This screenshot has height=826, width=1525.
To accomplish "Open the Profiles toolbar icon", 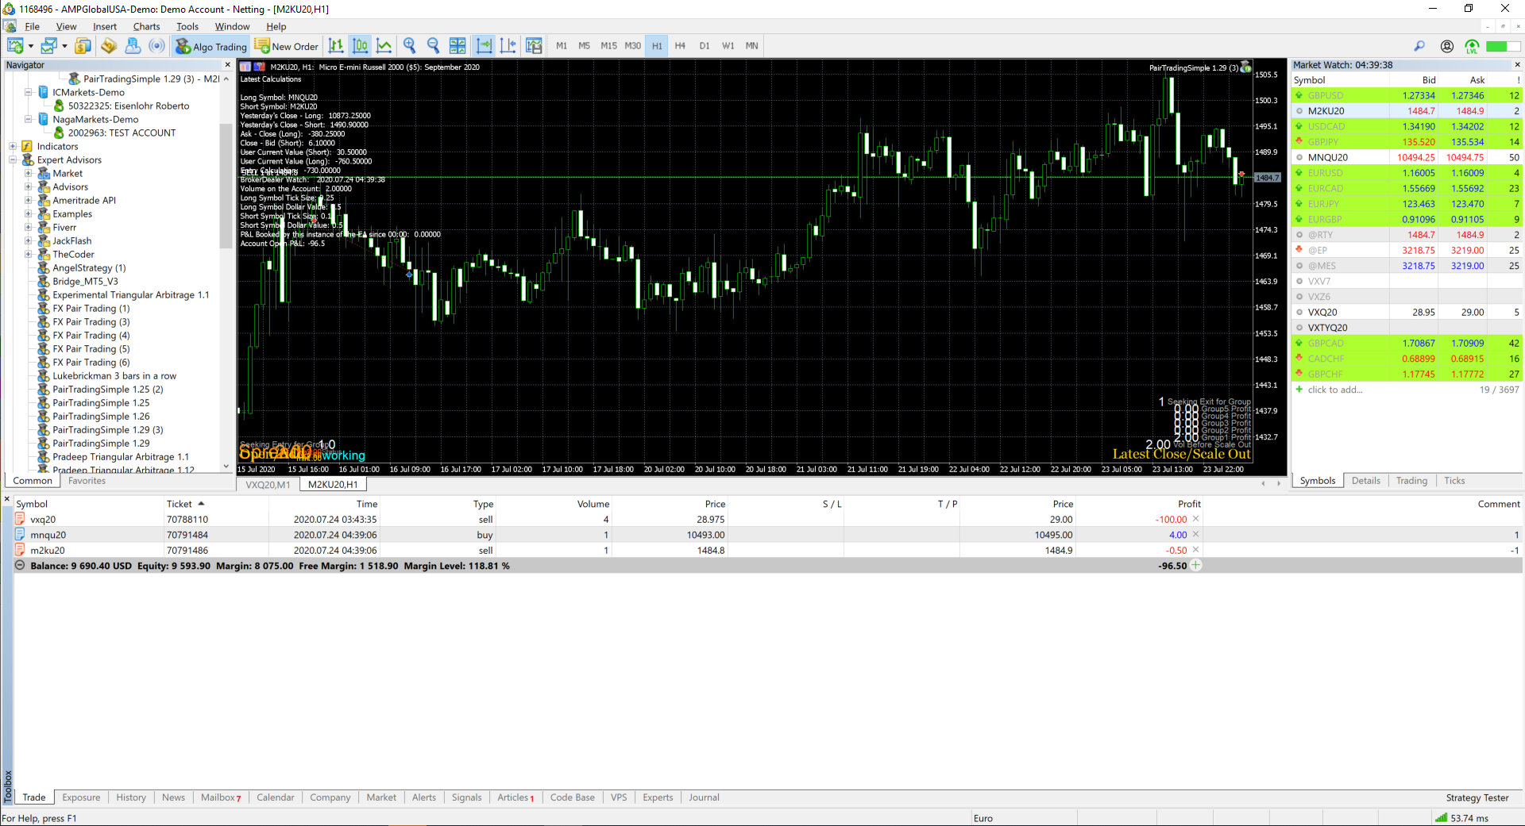I will 49,46.
